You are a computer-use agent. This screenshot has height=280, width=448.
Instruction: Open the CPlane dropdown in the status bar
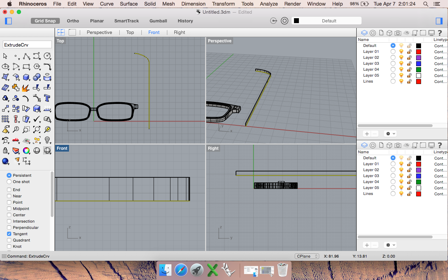307,256
